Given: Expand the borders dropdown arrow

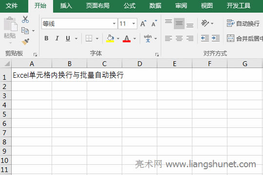Looking at the screenshot, I should click(x=97, y=39).
